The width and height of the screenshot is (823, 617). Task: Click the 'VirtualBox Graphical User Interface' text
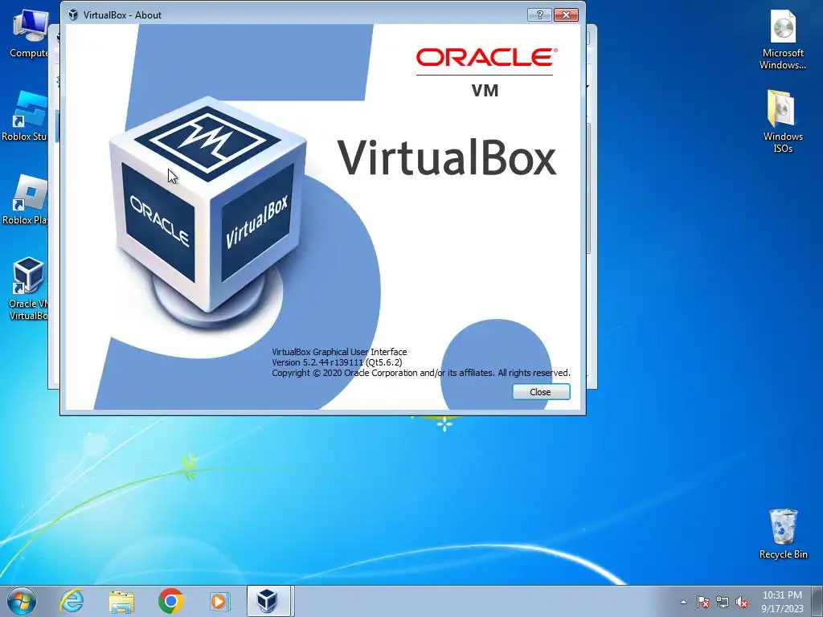(339, 352)
